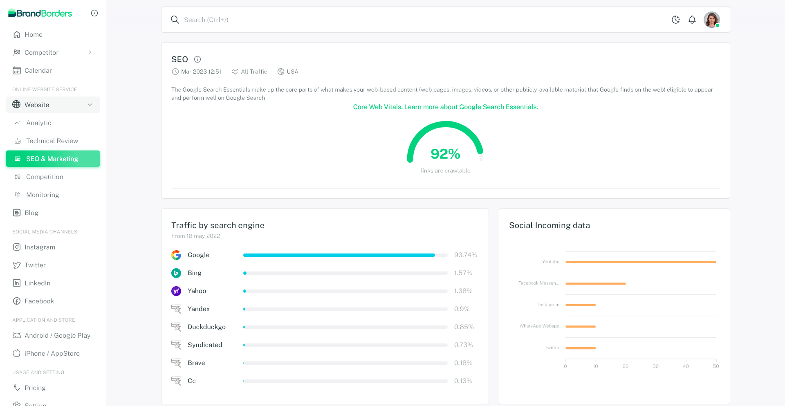The image size is (785, 406).
Task: Click the Twitter bird icon
Action: click(x=17, y=265)
